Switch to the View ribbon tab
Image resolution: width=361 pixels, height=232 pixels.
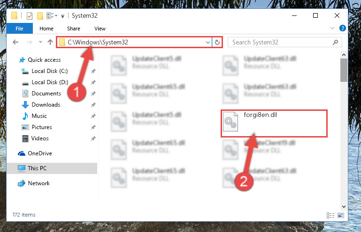tap(100, 29)
